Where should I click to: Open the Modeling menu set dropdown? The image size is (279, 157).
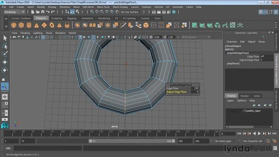point(14,12)
